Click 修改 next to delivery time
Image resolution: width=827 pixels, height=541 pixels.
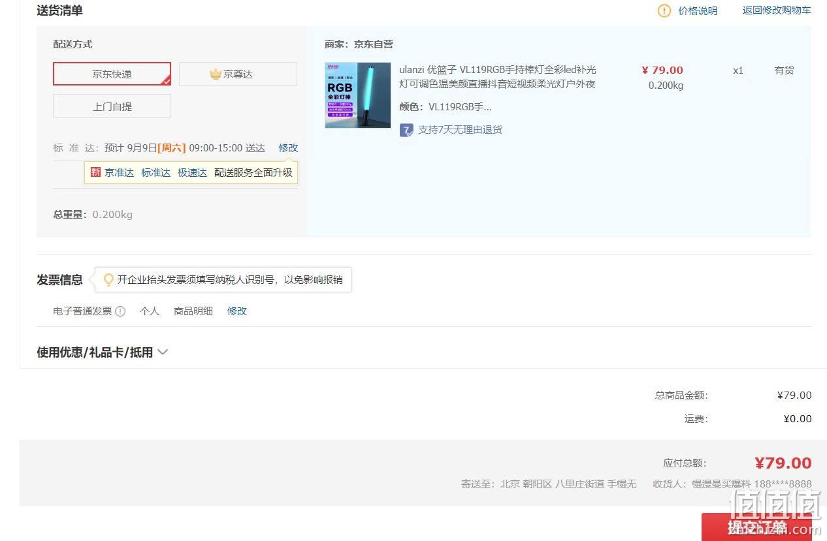(288, 148)
